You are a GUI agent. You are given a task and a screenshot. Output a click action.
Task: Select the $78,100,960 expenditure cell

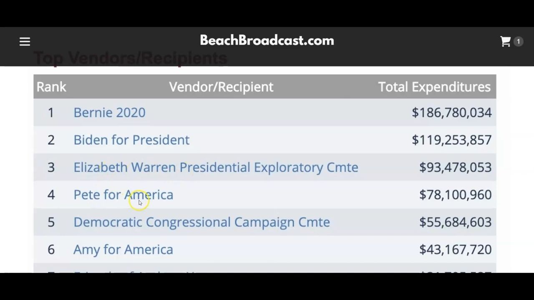coord(455,195)
